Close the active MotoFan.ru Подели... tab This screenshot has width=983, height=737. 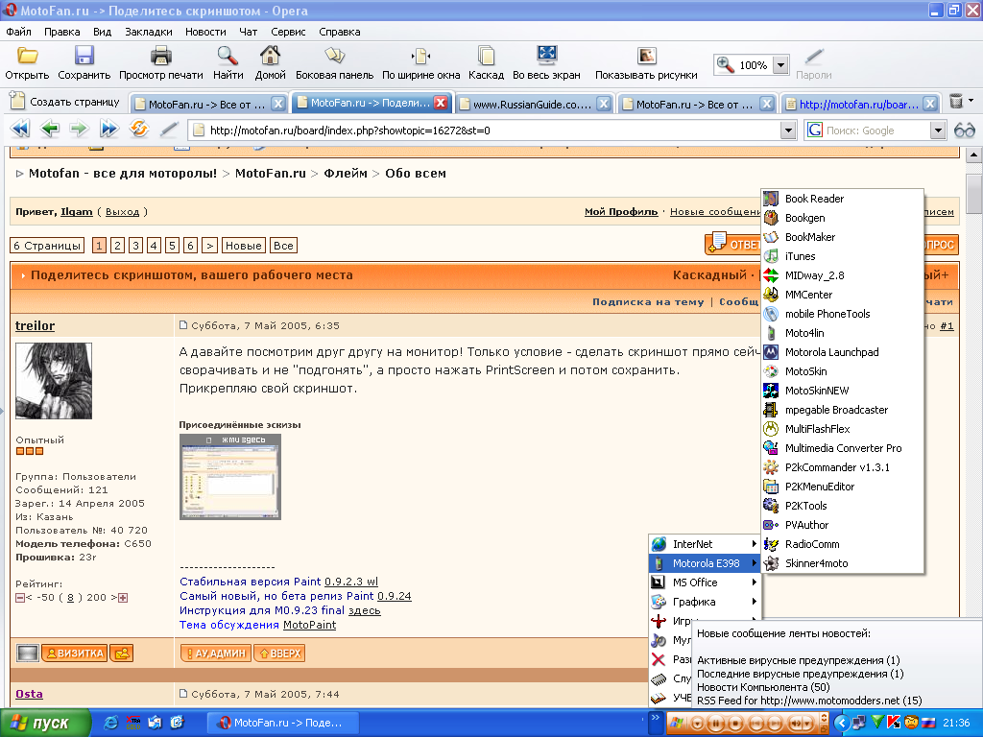(441, 103)
